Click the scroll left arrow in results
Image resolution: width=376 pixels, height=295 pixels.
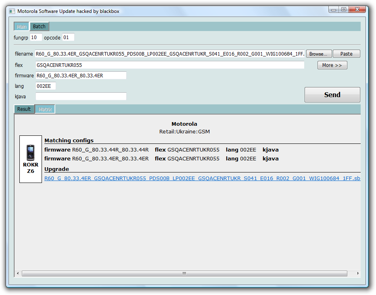(18, 274)
